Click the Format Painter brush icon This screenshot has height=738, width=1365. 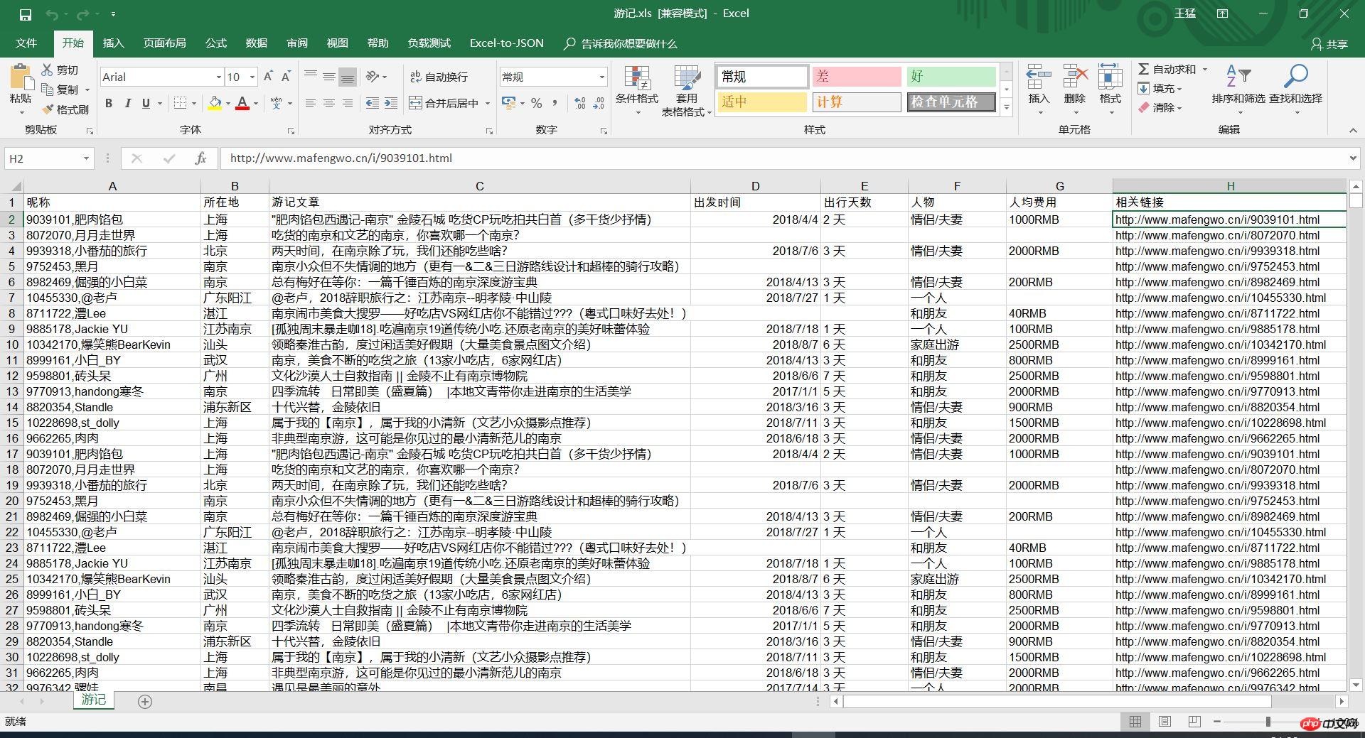pyautogui.click(x=48, y=109)
